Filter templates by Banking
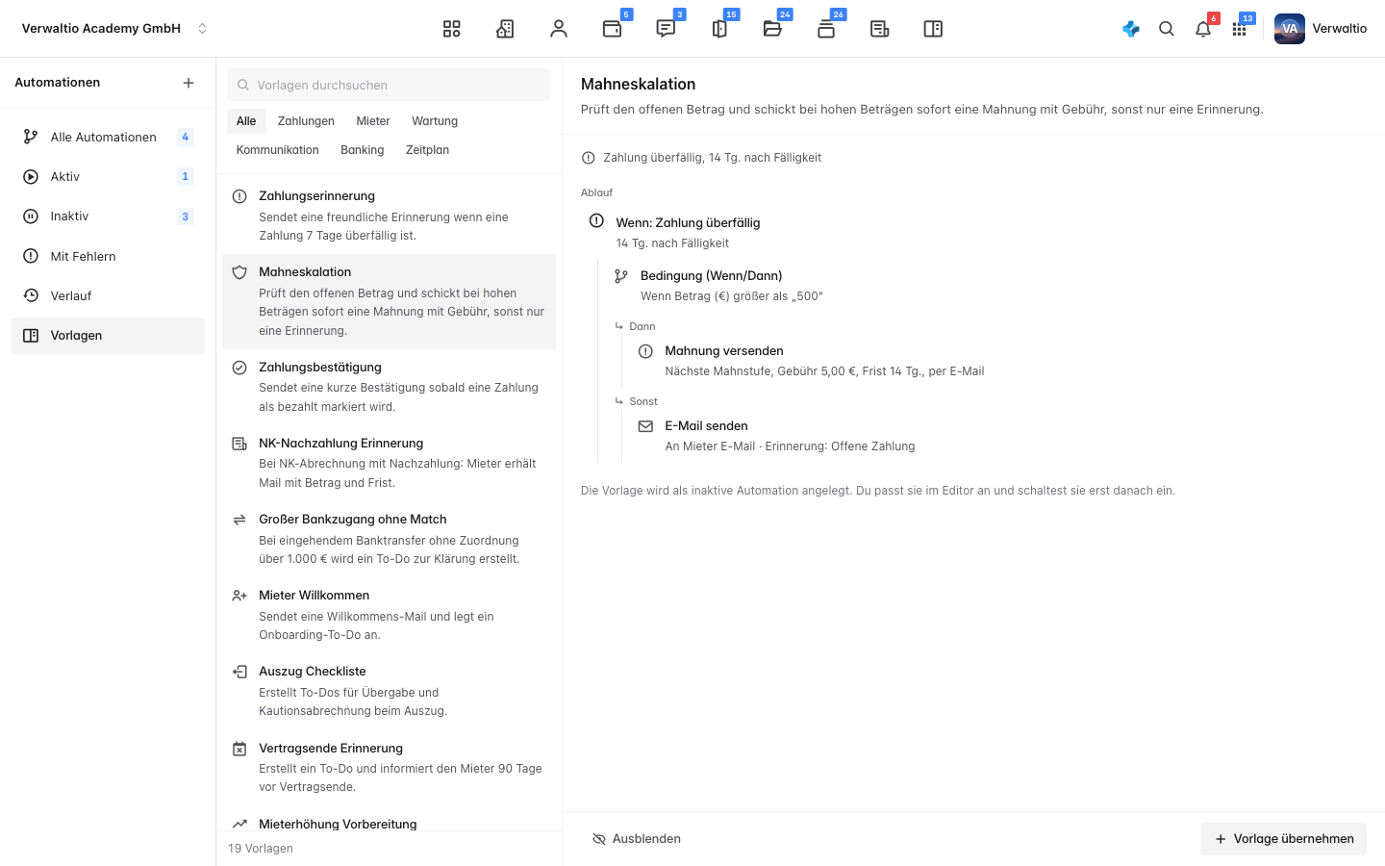The width and height of the screenshot is (1385, 866). [x=362, y=150]
